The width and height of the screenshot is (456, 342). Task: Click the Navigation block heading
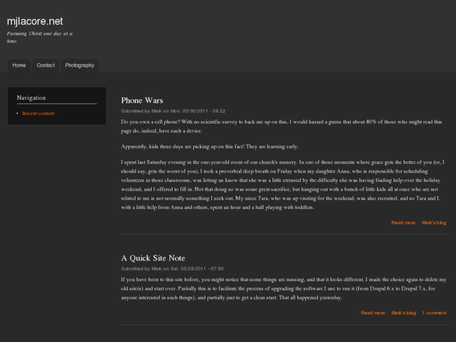(31, 98)
